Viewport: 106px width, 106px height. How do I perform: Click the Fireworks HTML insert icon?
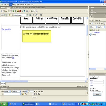pos(18,11)
